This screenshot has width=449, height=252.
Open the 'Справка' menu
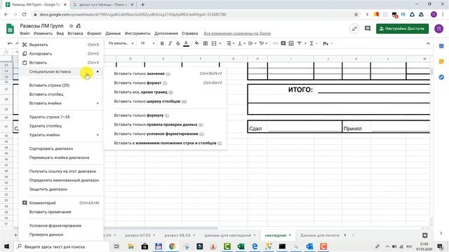[189, 34]
